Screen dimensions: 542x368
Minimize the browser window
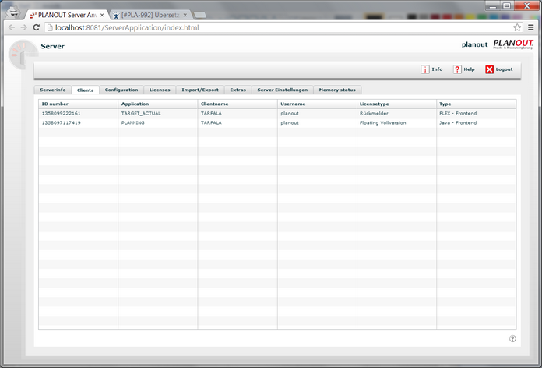tap(493, 6)
